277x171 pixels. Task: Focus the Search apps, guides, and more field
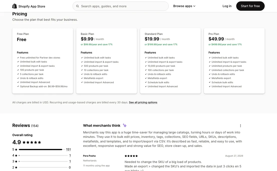click(x=120, y=6)
